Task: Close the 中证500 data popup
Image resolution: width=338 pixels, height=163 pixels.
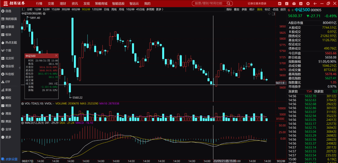Action: pyautogui.click(x=56, y=56)
